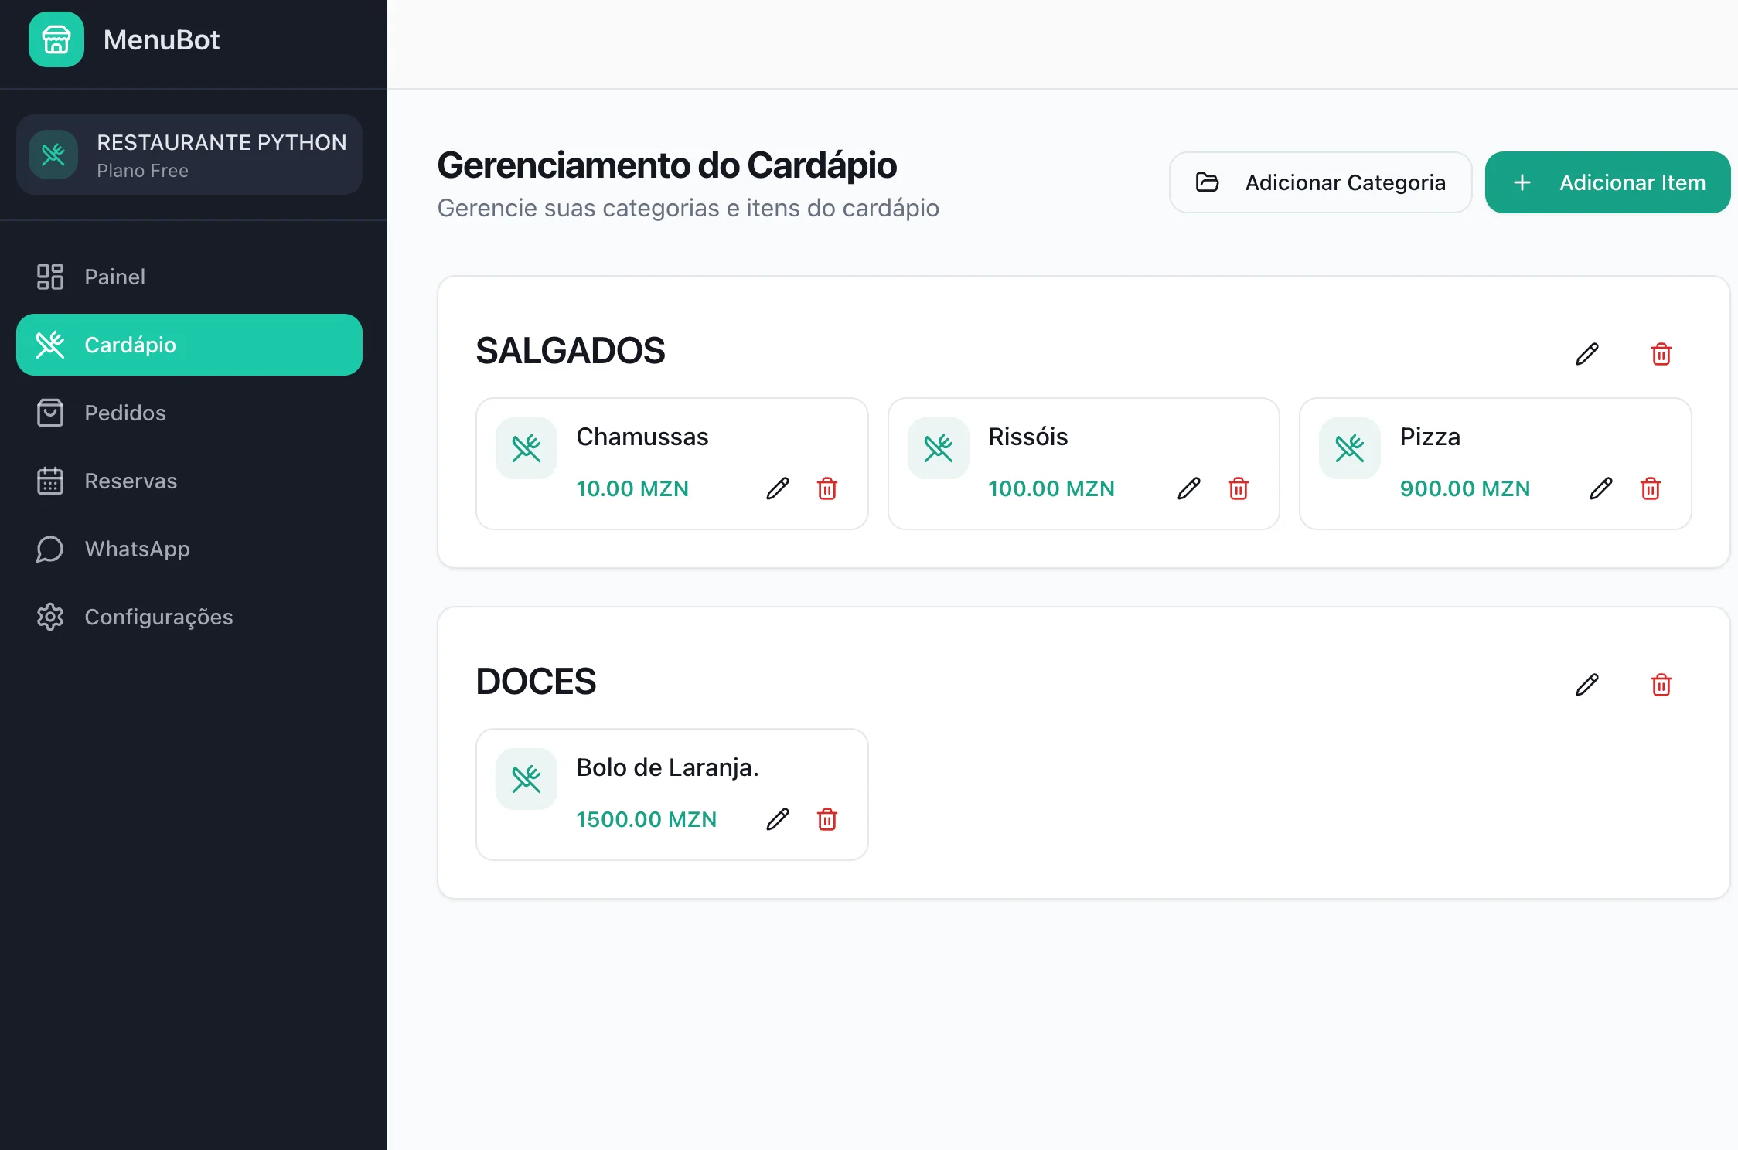Click the Chamussas item name

tap(642, 437)
